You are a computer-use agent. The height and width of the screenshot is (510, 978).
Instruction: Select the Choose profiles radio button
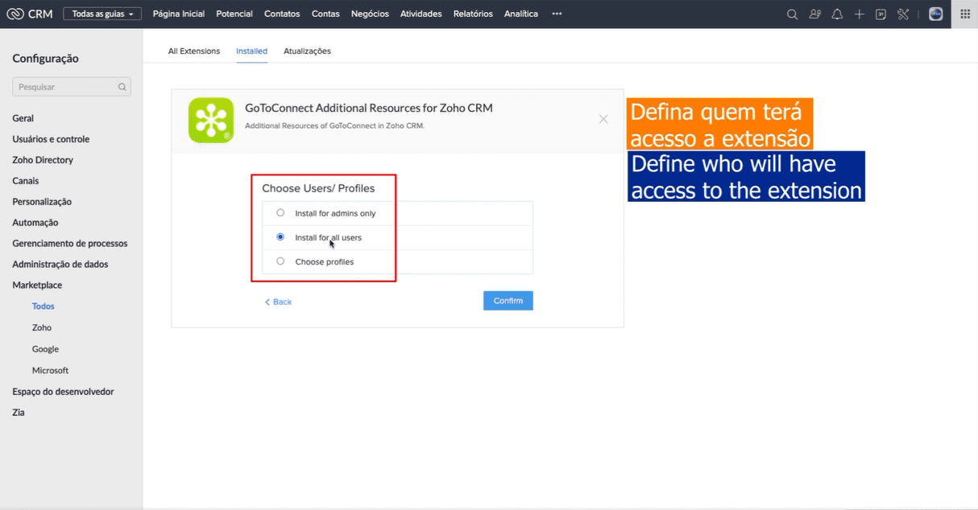pyautogui.click(x=280, y=261)
